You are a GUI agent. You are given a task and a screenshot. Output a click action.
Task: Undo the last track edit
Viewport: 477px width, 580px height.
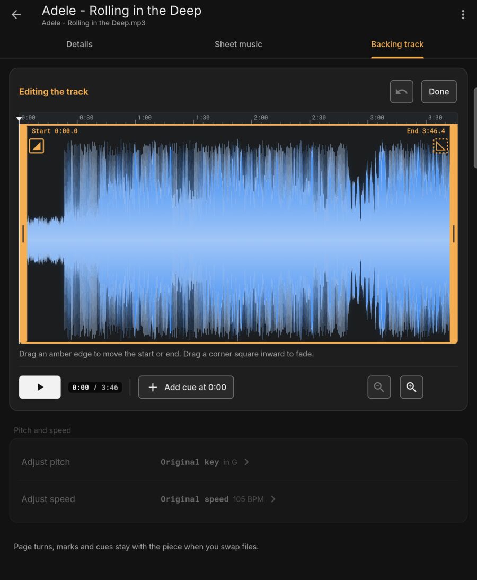pyautogui.click(x=402, y=91)
